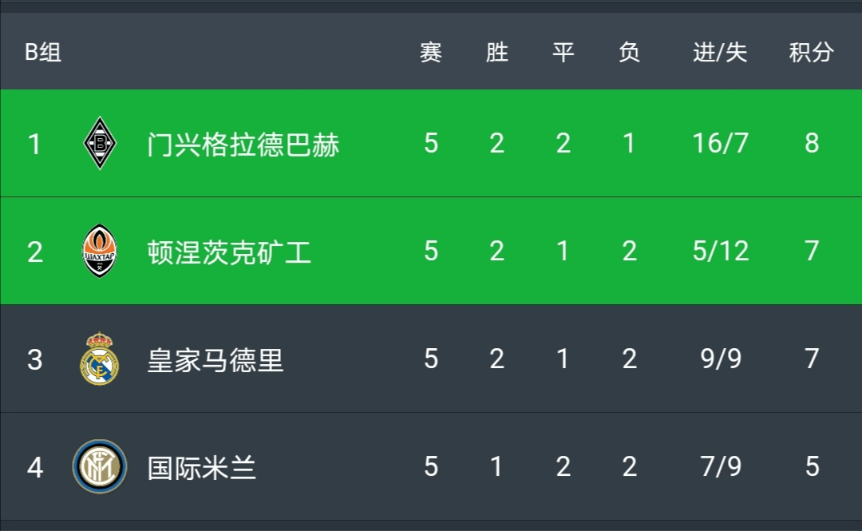This screenshot has width=862, height=531.
Task: Click the Borussia Mönchengladbach club crest
Action: pos(100,143)
